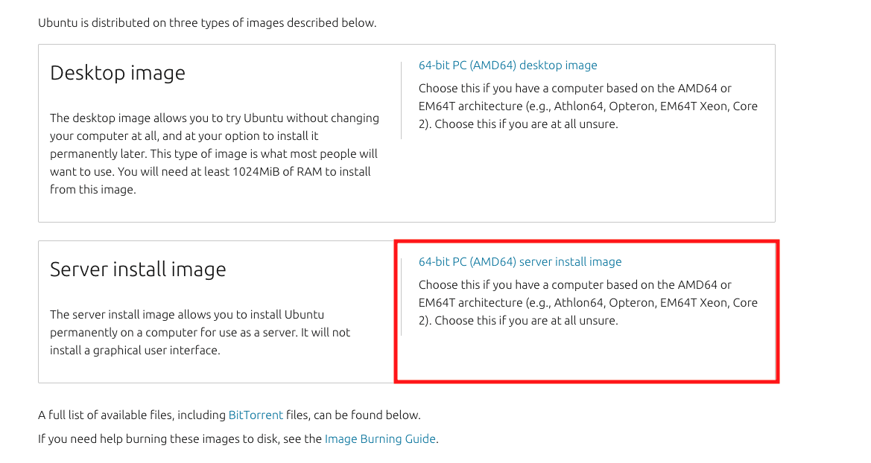Screen dimensions: 871x463
Task: Click the Desktop image heading
Action: [x=118, y=73]
